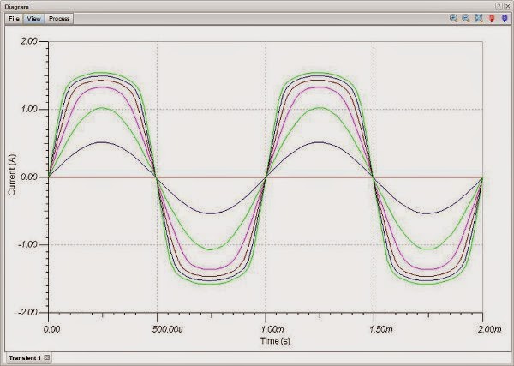Click the zoom to fit icon
This screenshot has height=366, width=514.
coord(479,18)
